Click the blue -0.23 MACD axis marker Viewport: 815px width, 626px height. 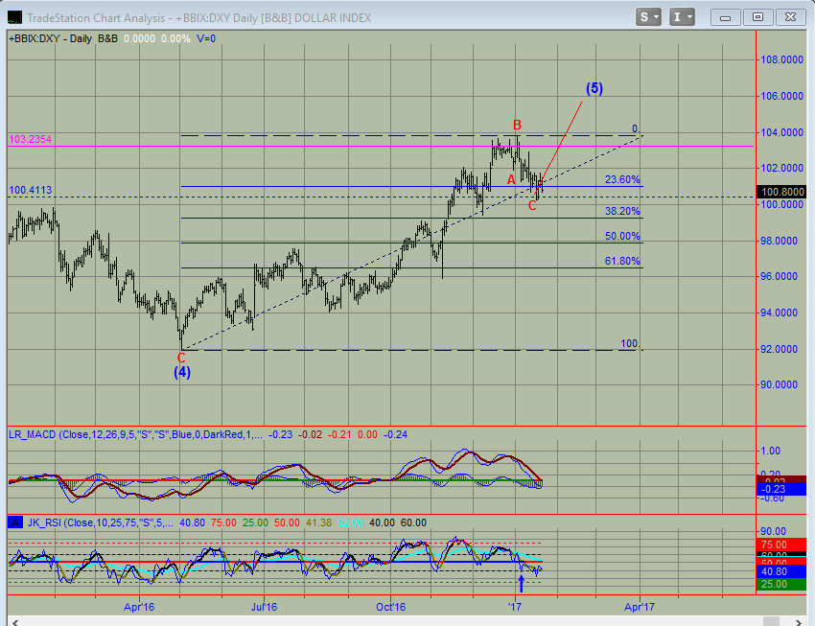781,489
